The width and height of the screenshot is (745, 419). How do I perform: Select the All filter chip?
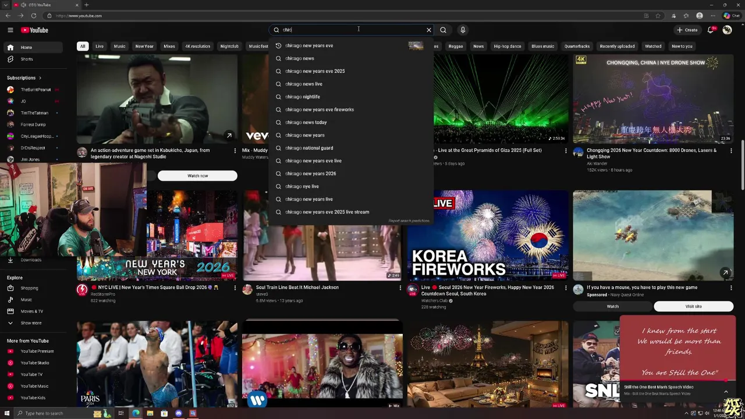pos(83,46)
